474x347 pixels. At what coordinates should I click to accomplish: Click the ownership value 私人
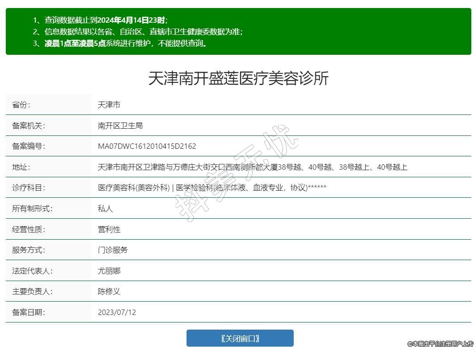tap(105, 208)
